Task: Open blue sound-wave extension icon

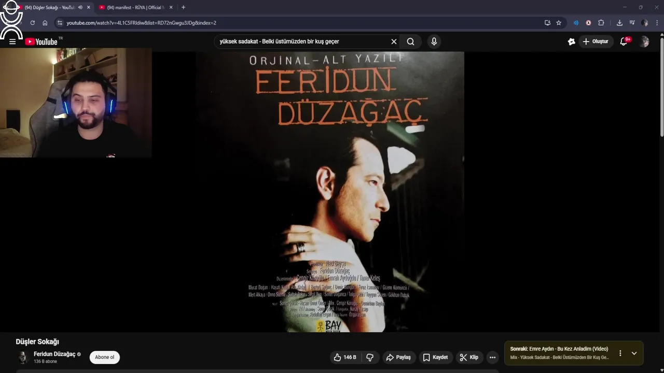Action: (x=576, y=23)
